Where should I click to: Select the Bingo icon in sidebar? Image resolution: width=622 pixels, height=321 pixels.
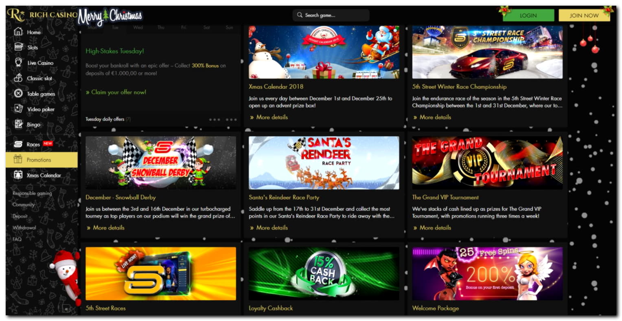click(x=18, y=124)
